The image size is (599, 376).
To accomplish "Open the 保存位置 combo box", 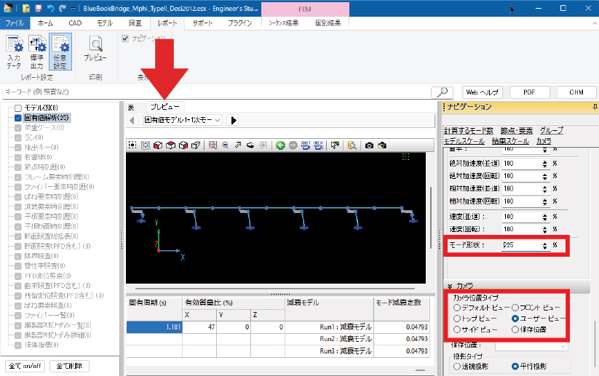I will [x=531, y=345].
